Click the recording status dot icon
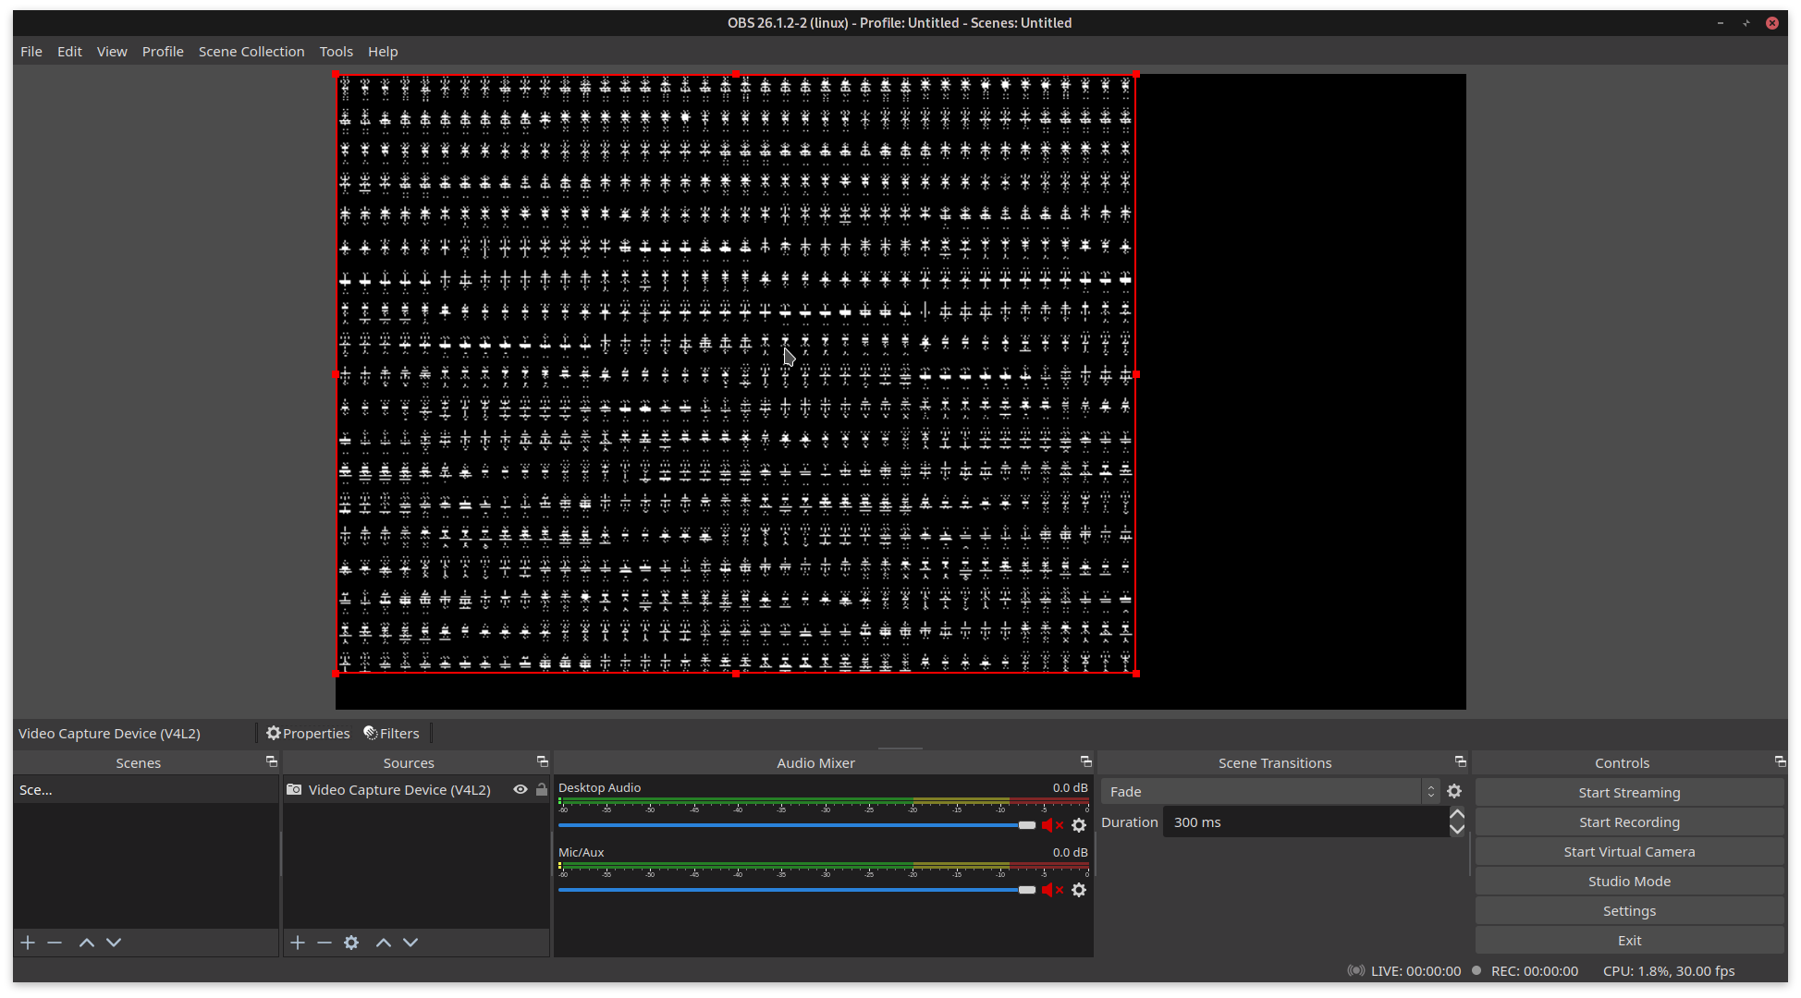This screenshot has height=998, width=1801. (1476, 970)
